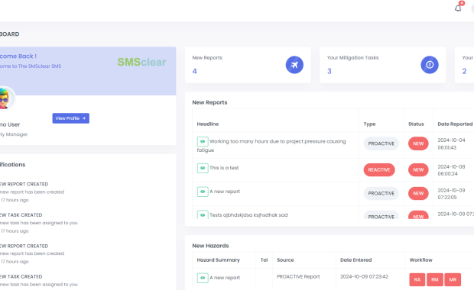Click the Status column header

(x=416, y=124)
